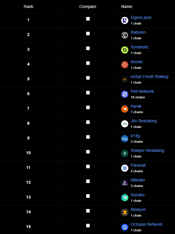The image size is (175, 234).
Task: Click the Pell Network logo icon
Action: tap(125, 94)
